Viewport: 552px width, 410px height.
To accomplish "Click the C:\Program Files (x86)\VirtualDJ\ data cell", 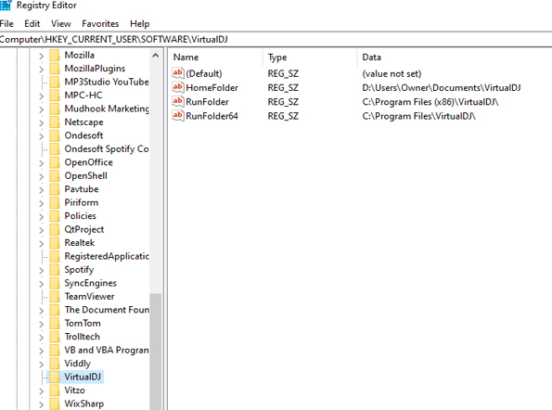I will point(430,102).
